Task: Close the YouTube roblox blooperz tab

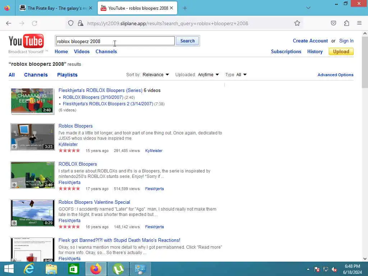Action: (171, 8)
